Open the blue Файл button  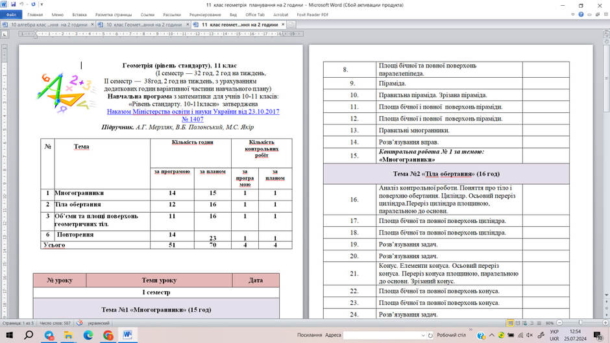click(11, 14)
